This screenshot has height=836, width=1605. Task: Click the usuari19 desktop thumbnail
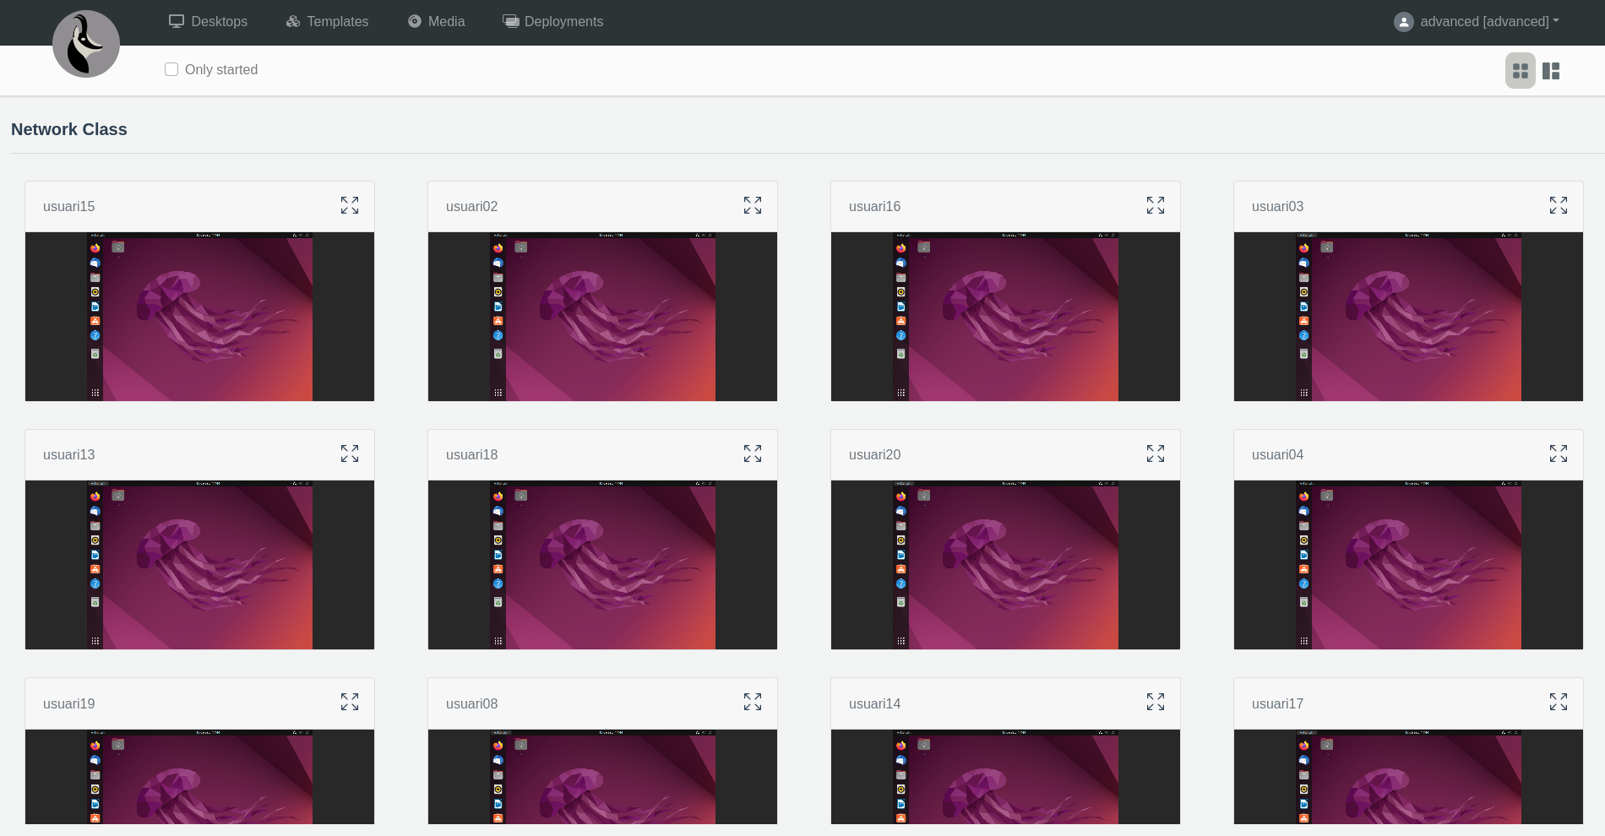click(199, 777)
